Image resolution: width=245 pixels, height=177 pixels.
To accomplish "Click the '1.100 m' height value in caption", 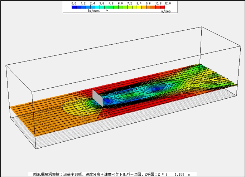I will 182,174.
